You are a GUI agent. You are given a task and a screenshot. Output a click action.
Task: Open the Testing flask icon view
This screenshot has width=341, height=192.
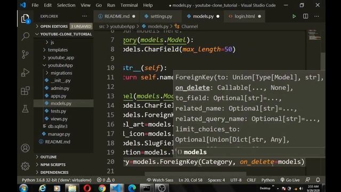(x=25, y=109)
